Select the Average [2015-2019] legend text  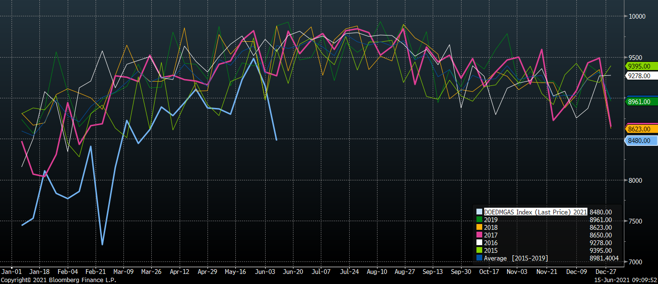click(516, 259)
